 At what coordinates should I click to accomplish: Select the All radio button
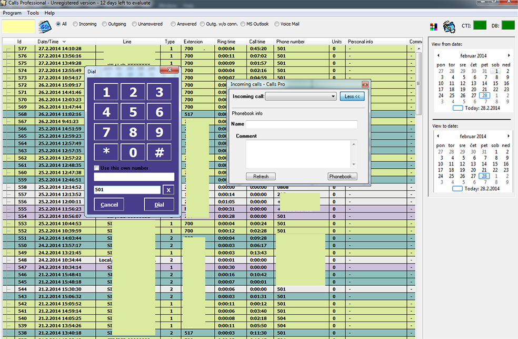[58, 24]
